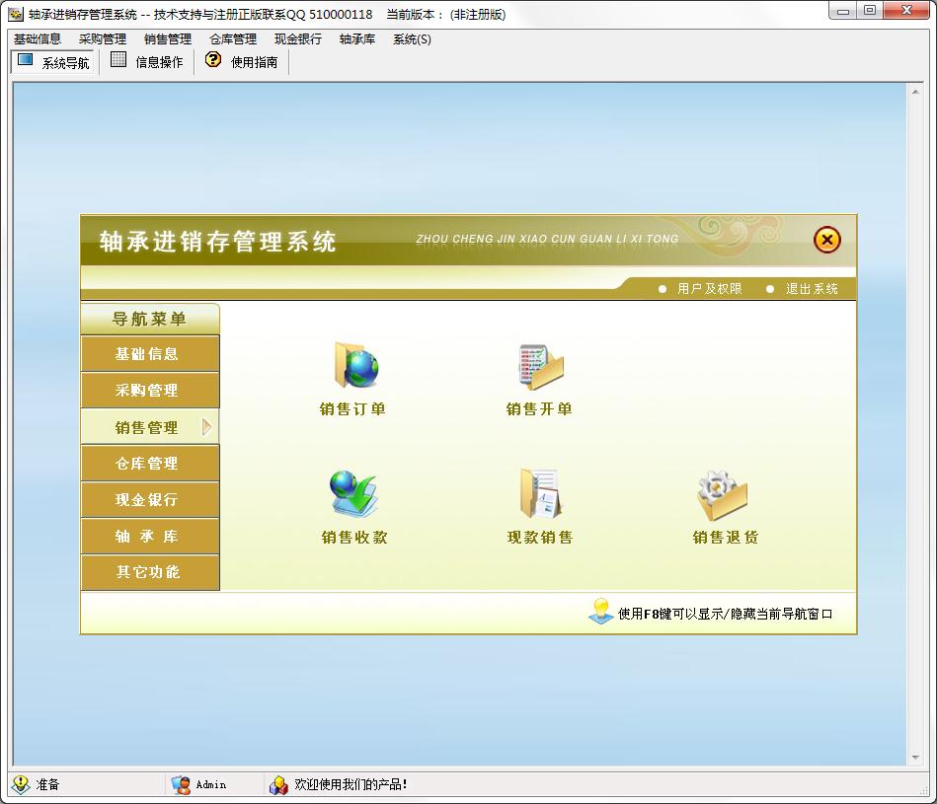This screenshot has width=937, height=804.
Task: Open the 销售管理 menu in menu bar
Action: (168, 39)
